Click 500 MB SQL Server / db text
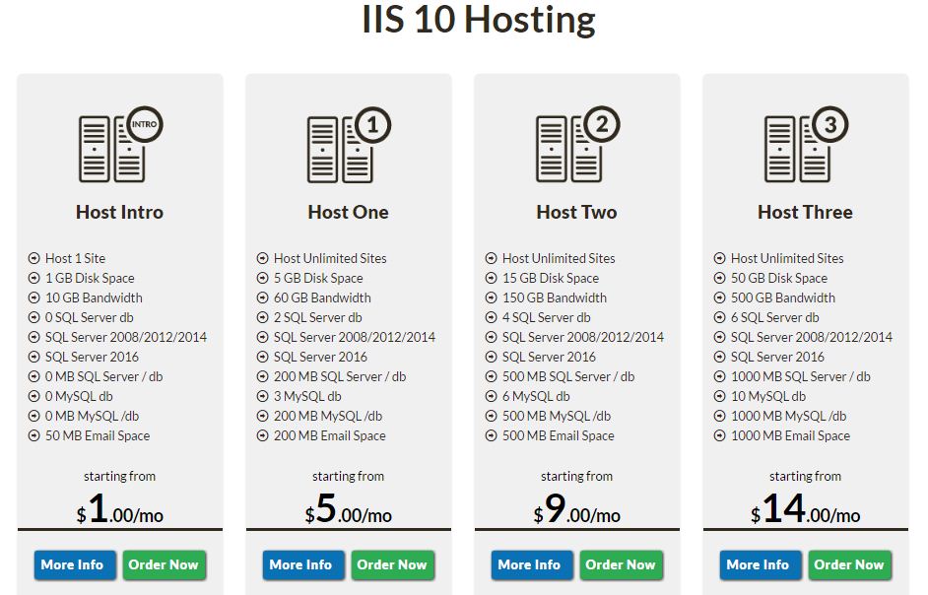 pos(568,376)
